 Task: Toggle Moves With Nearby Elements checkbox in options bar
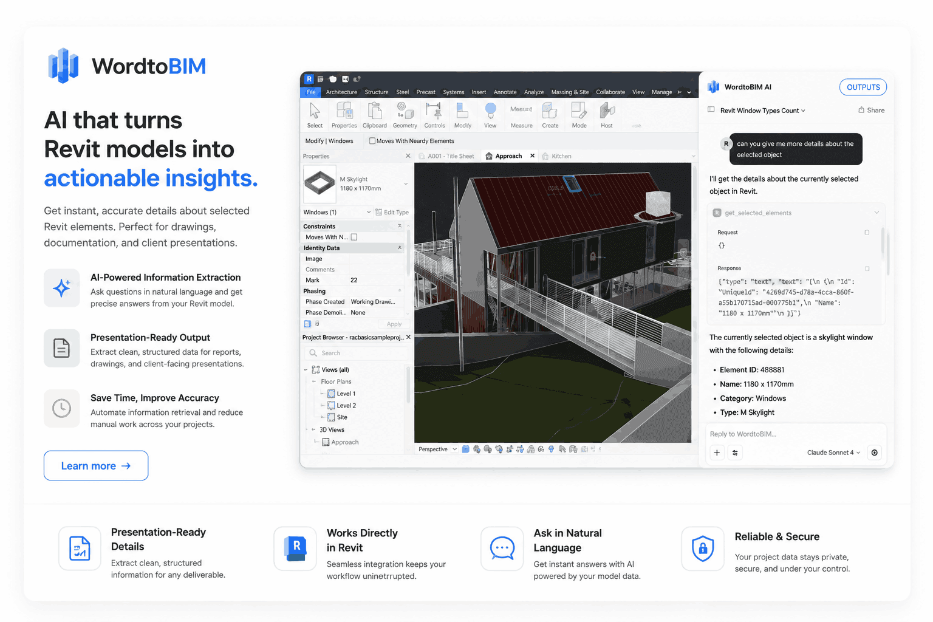[x=372, y=141]
